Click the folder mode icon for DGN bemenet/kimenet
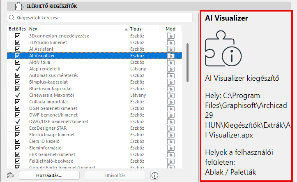Screen dimensions: 297x182 click(x=171, y=108)
